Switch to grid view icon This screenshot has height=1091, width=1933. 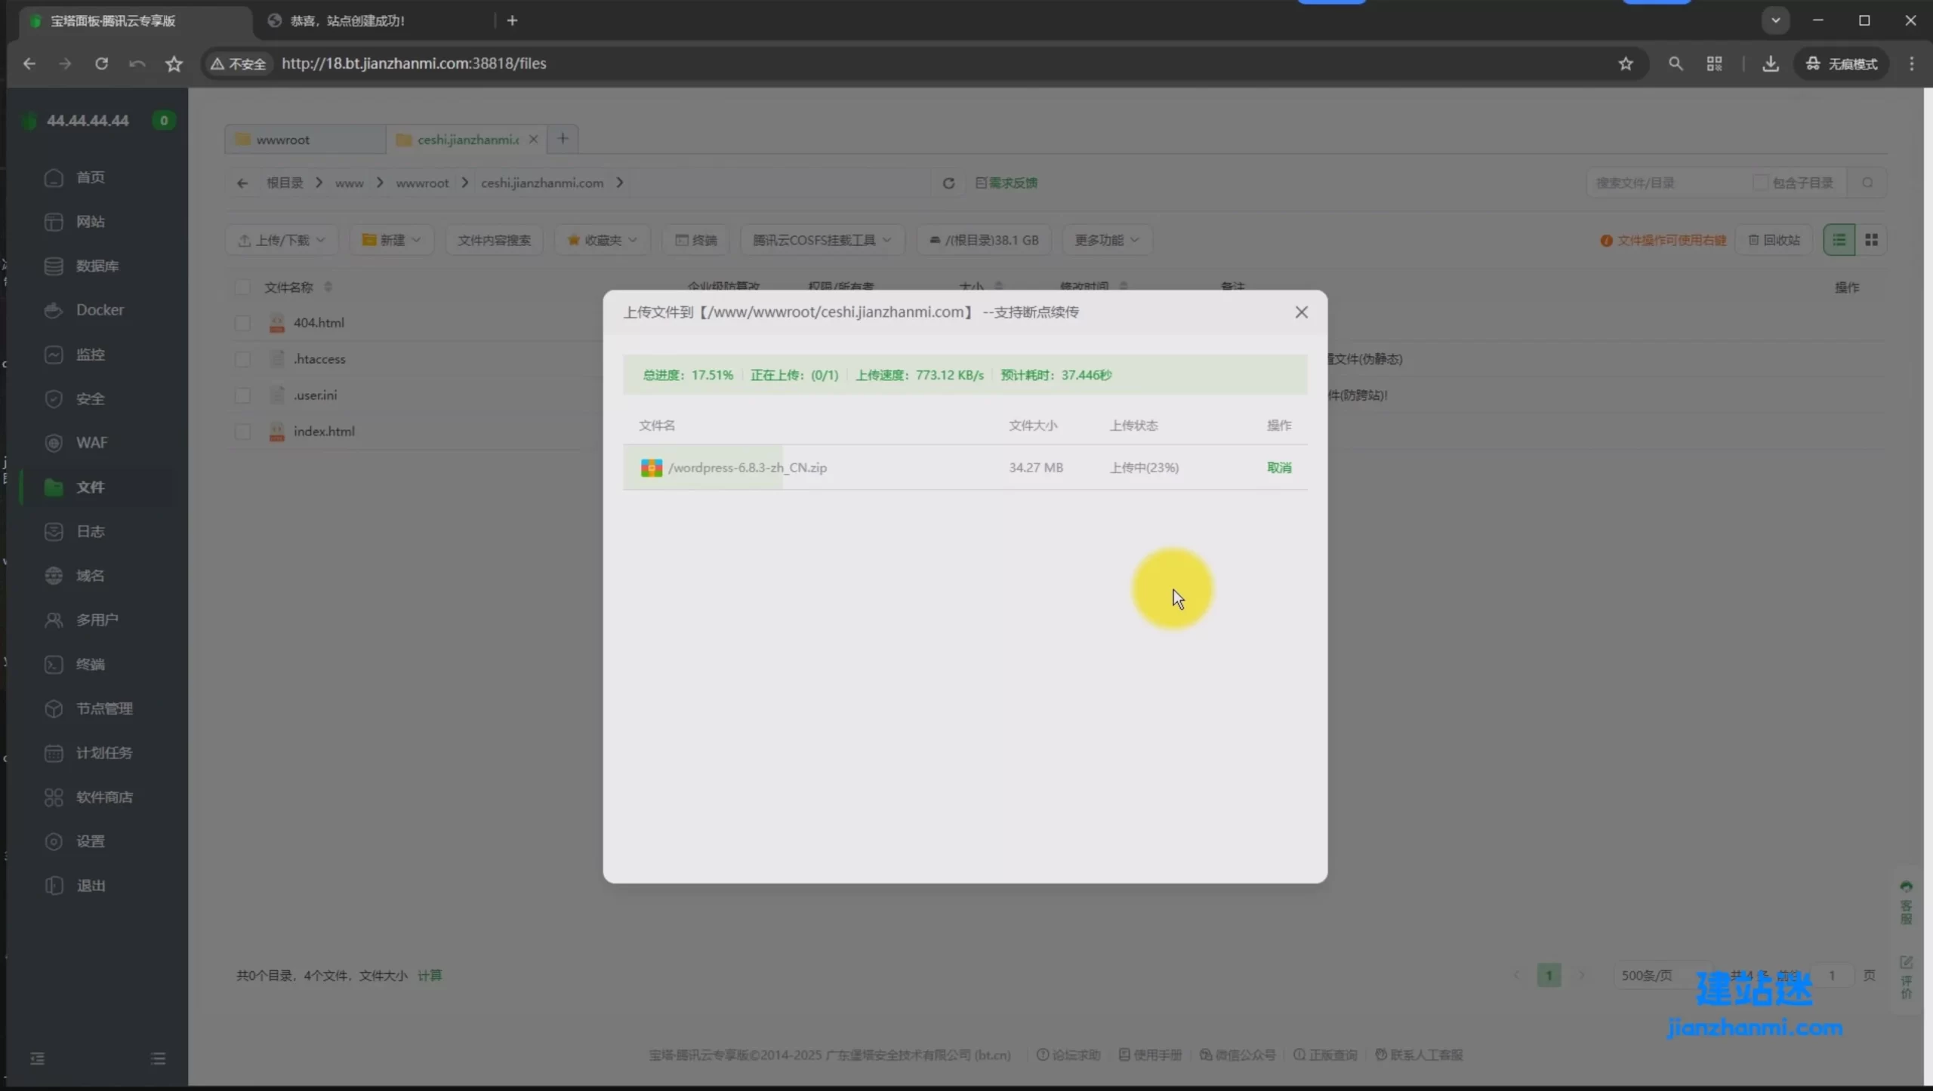[x=1871, y=240]
